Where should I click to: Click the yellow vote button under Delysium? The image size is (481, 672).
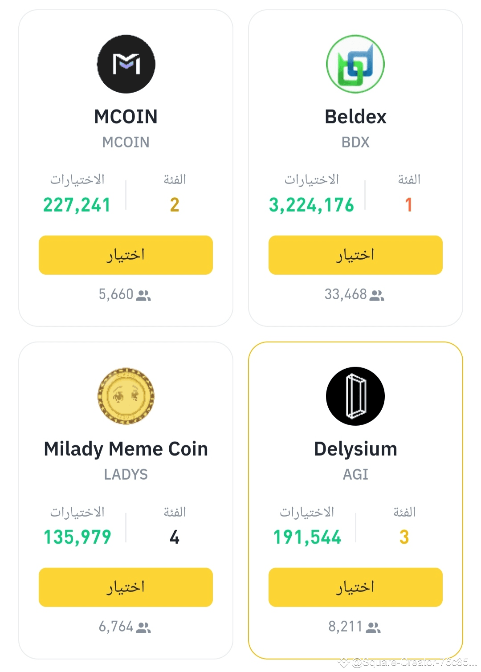[x=355, y=587]
